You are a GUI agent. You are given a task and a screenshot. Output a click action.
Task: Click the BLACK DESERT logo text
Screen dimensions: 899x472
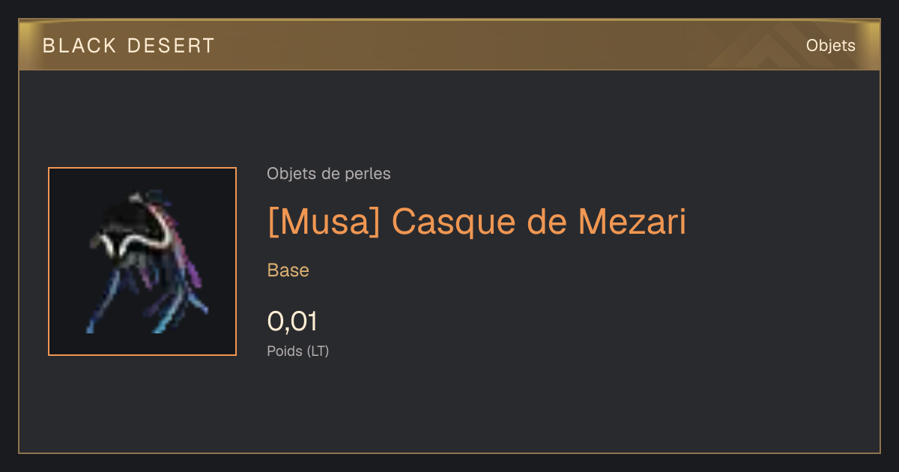129,46
